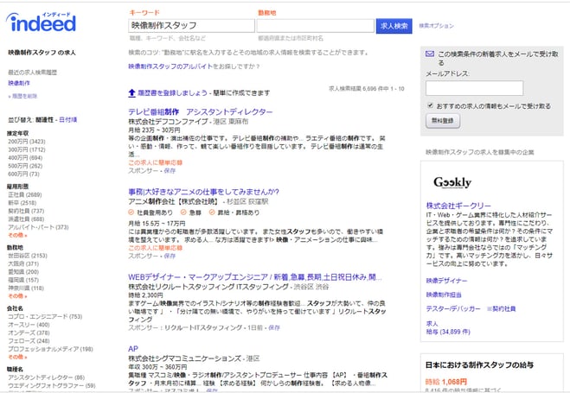
Task: Filter location 神奈川県 (118)
Action: 26,288
